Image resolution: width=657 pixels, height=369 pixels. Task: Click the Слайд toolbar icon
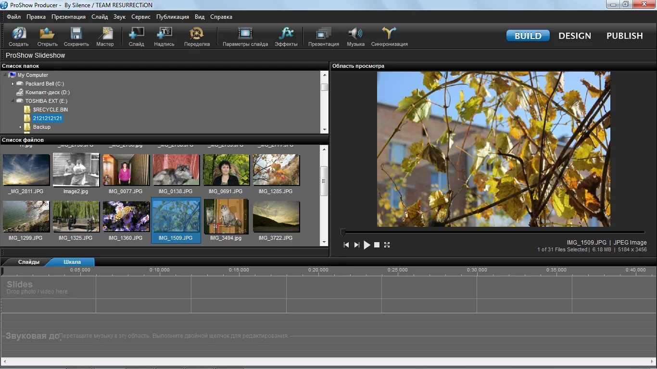[x=137, y=37]
